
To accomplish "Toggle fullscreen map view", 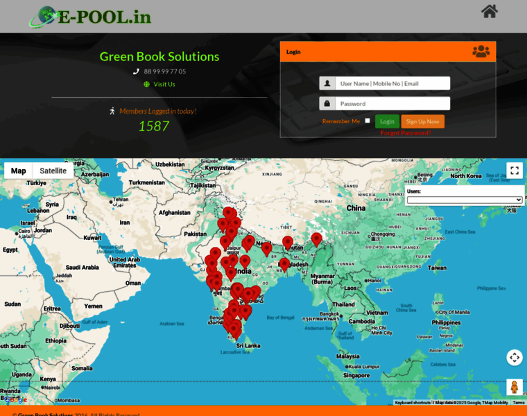I will point(515,171).
